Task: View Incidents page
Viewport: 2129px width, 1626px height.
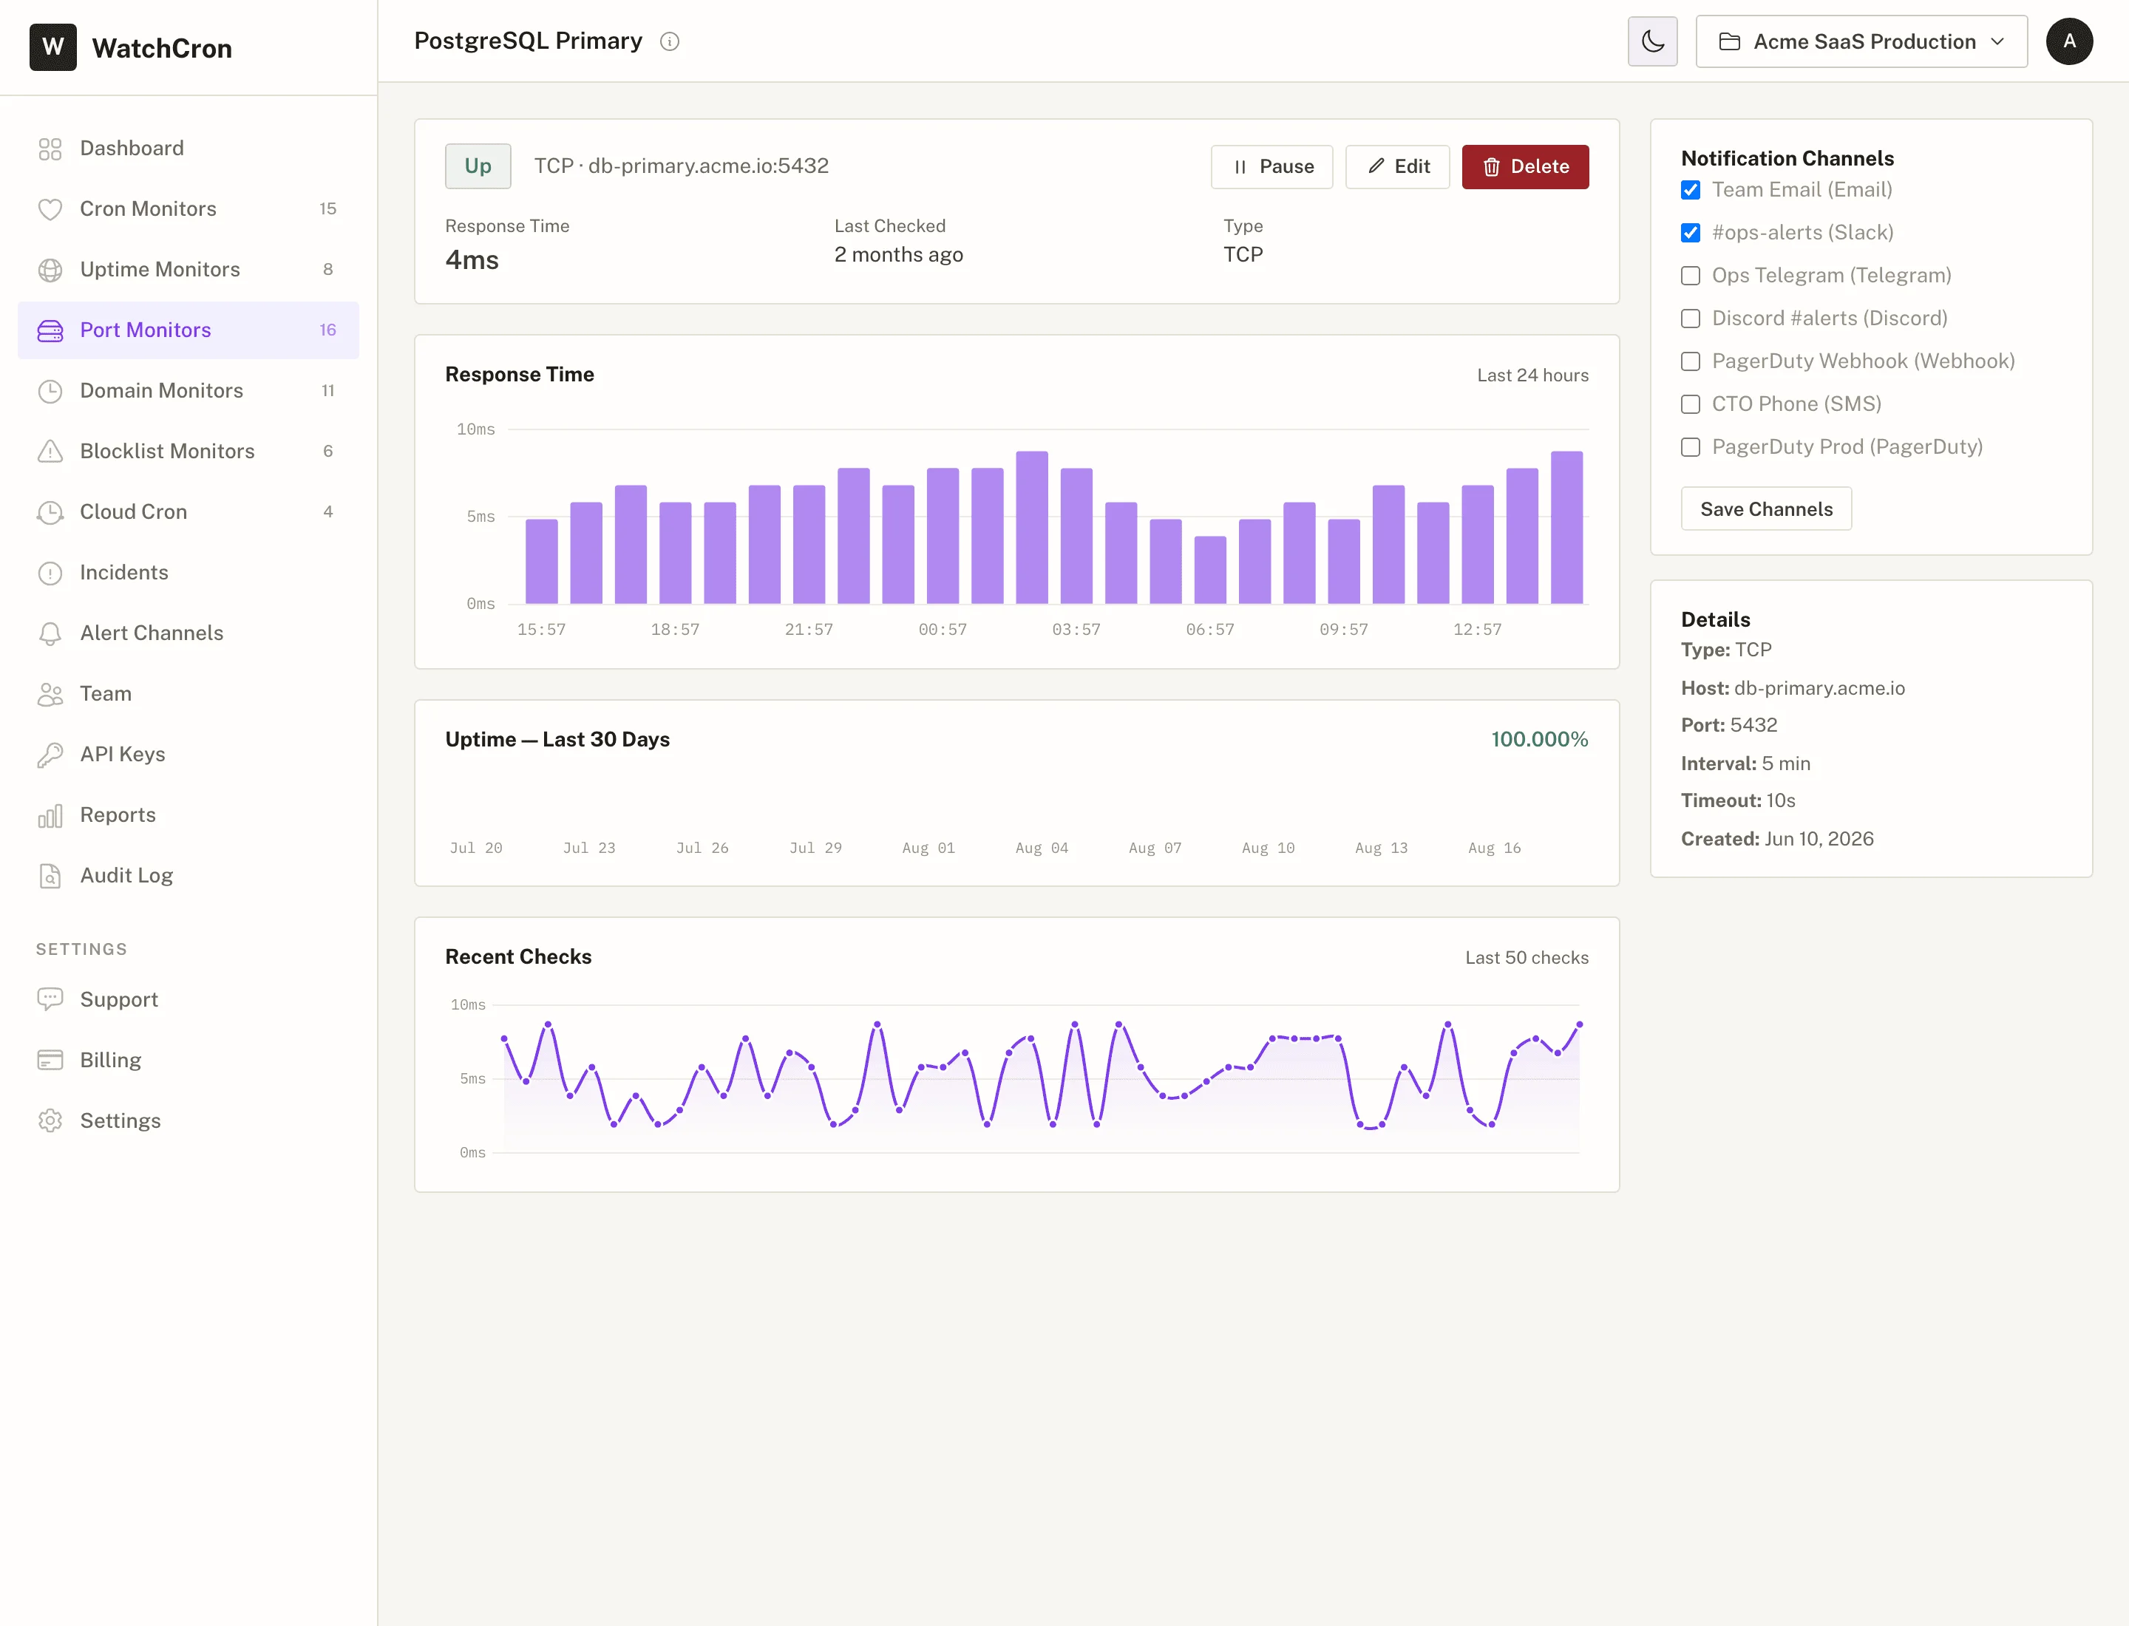Action: tap(188, 573)
